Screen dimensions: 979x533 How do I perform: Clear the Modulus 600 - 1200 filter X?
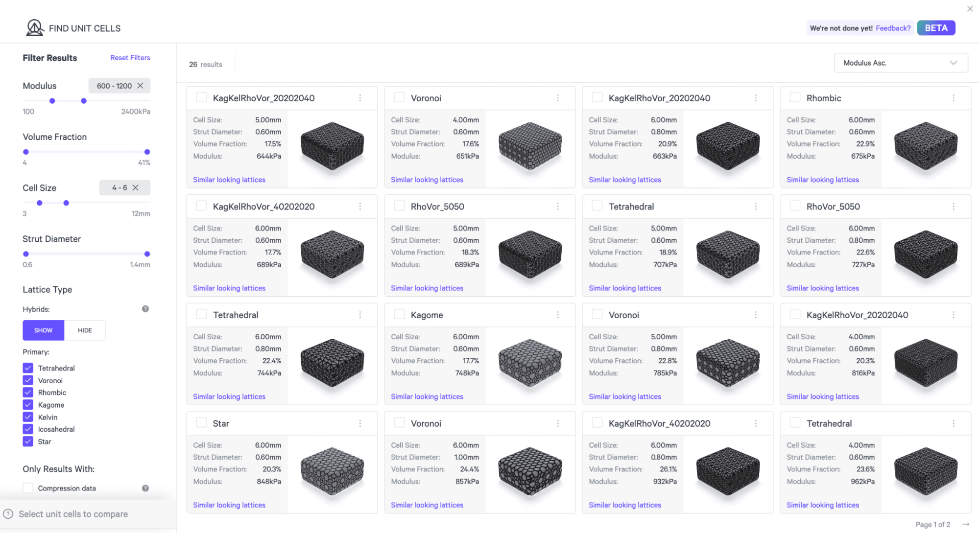point(141,86)
